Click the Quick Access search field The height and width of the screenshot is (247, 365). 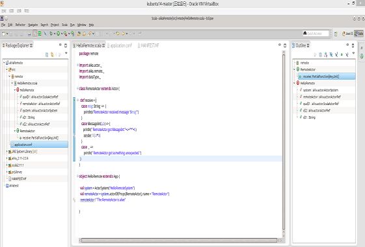coord(316,34)
